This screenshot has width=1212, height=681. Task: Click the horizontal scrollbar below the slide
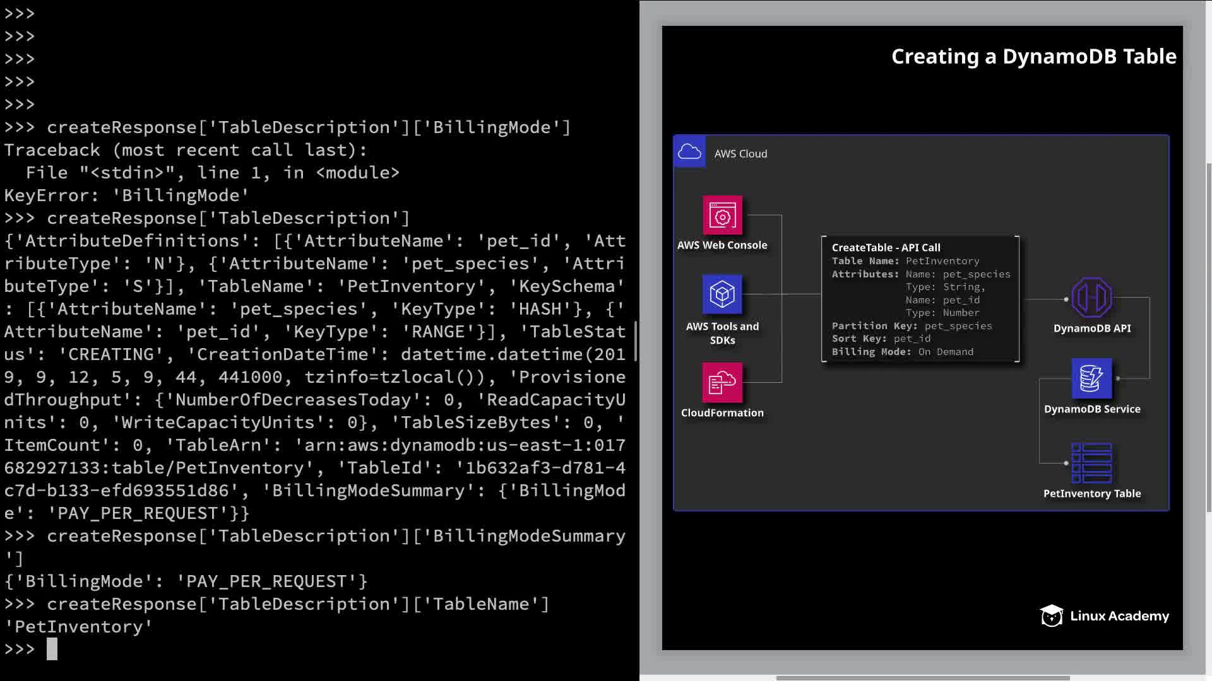click(922, 678)
